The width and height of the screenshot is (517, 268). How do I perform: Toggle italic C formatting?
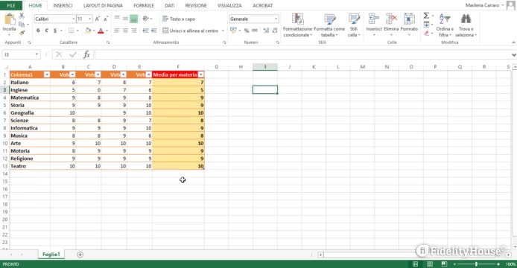click(46, 31)
